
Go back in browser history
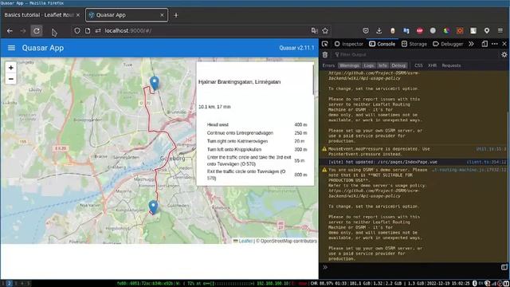[x=10, y=31]
